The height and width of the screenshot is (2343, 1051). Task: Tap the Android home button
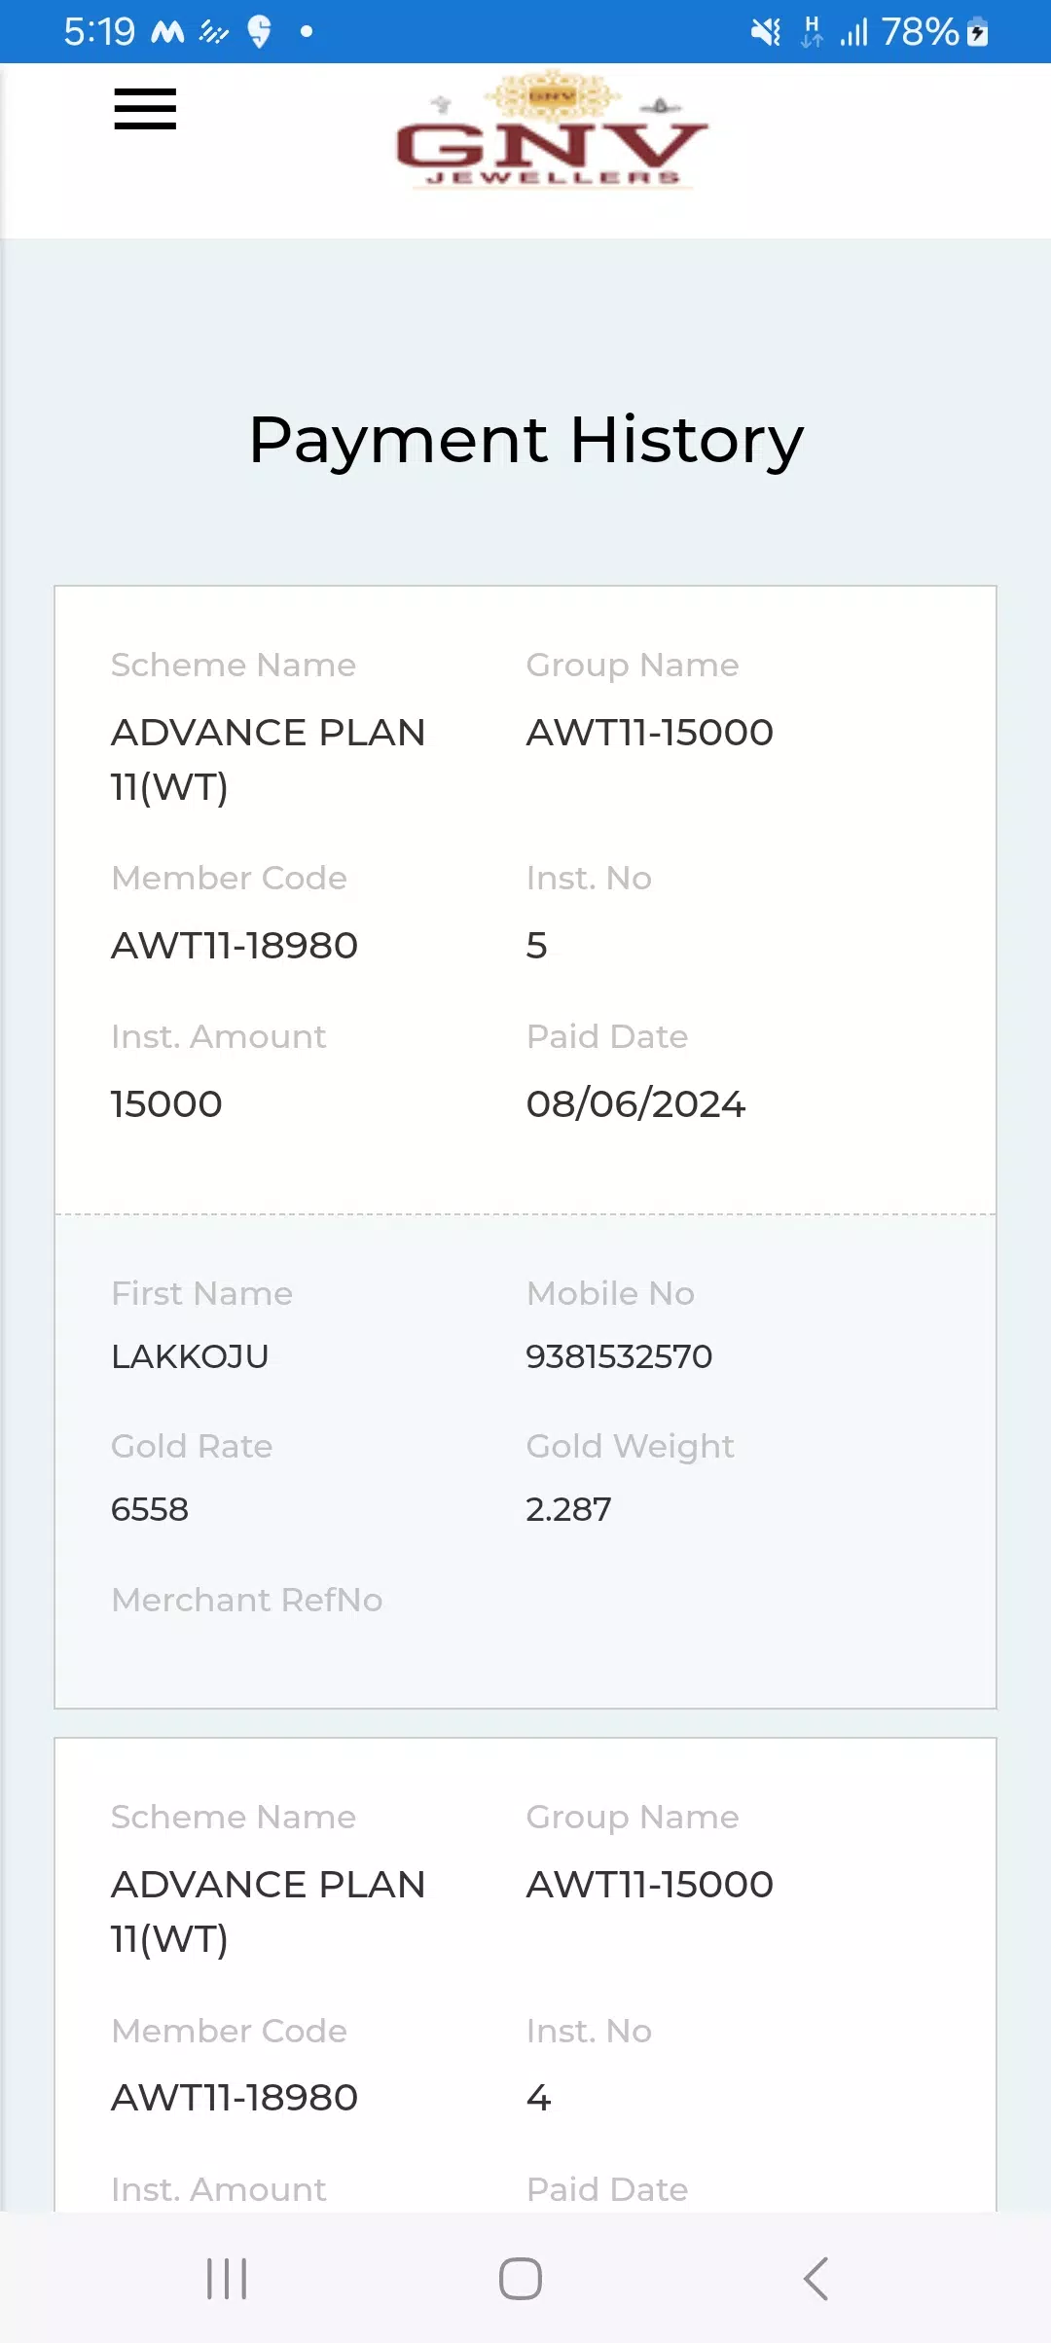tap(521, 2279)
